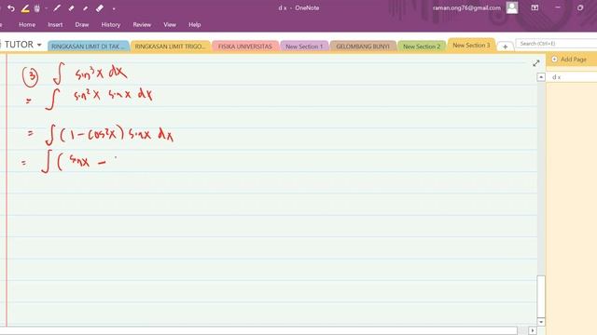Select the Eraser tool icon

pyautogui.click(x=100, y=8)
